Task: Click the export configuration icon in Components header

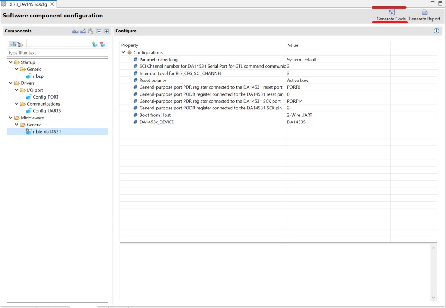Action: click(x=83, y=31)
